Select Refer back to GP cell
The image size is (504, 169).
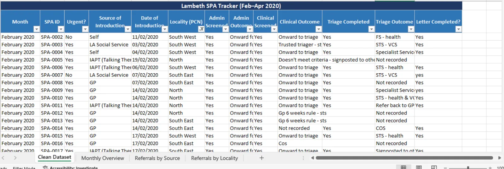(x=395, y=105)
